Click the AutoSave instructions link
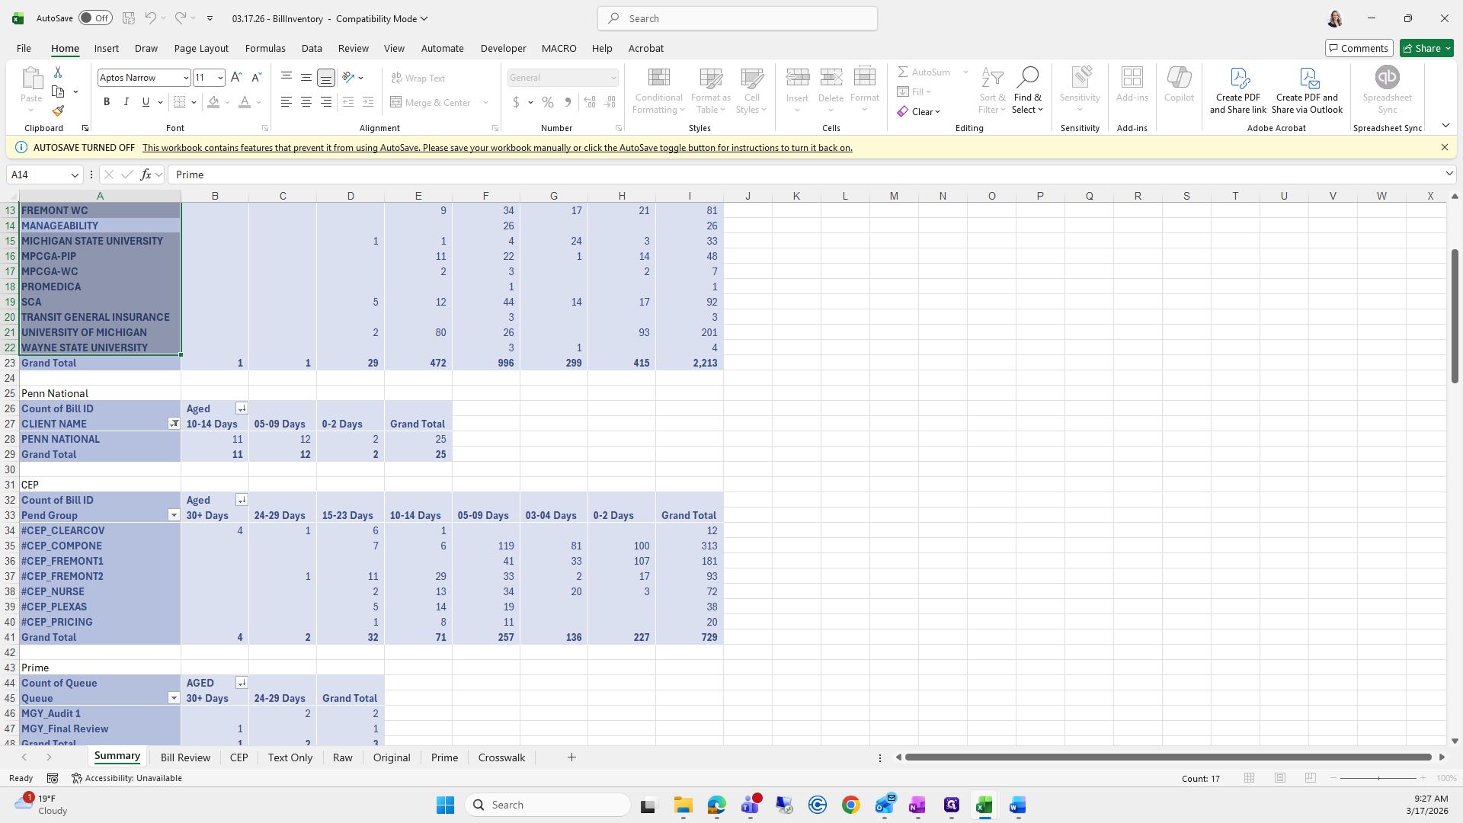The height and width of the screenshot is (823, 1463). [x=497, y=148]
